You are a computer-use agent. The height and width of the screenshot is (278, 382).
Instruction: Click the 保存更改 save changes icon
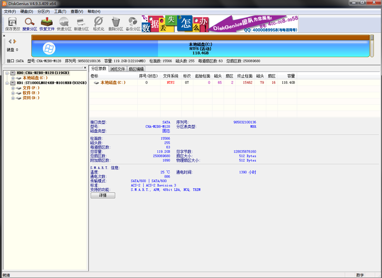click(x=12, y=24)
